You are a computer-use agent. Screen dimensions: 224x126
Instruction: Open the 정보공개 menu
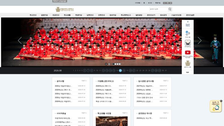pyautogui.click(x=163, y=15)
